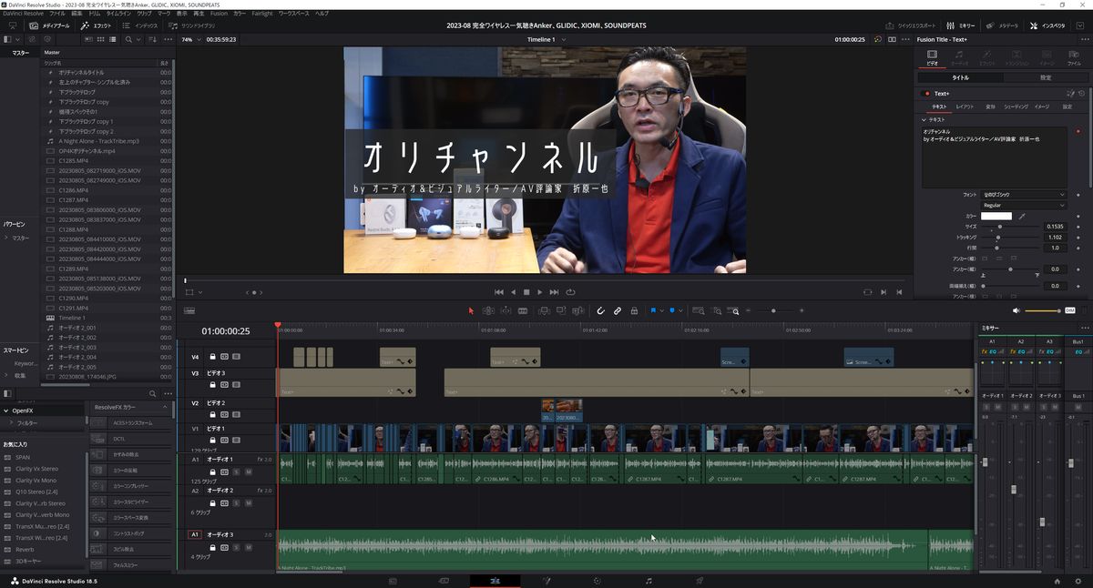Click the blue flag icon

coord(653,310)
